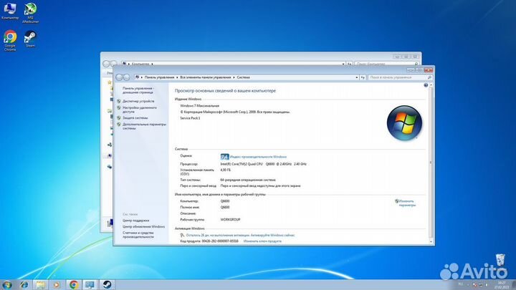Screen dimensions: 516x290
Task: Click the favorites star in background Компьютер window
Action: click(109, 82)
